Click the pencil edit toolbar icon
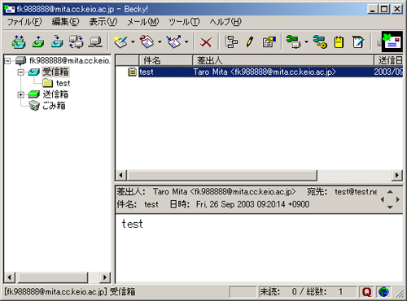407x301 pixels. click(x=250, y=41)
